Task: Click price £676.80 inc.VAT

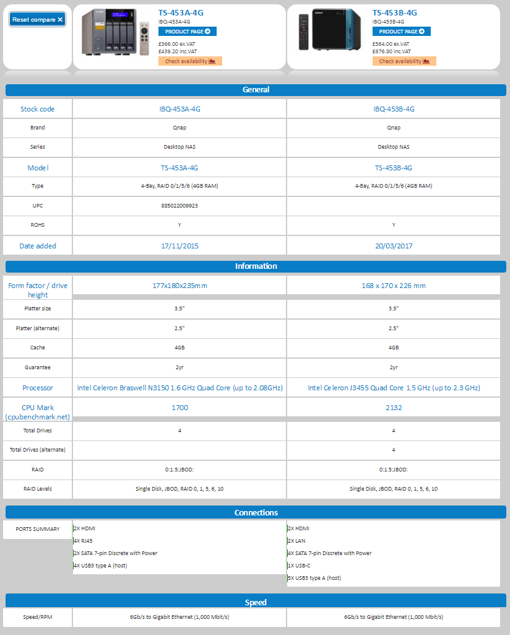Action: point(392,51)
